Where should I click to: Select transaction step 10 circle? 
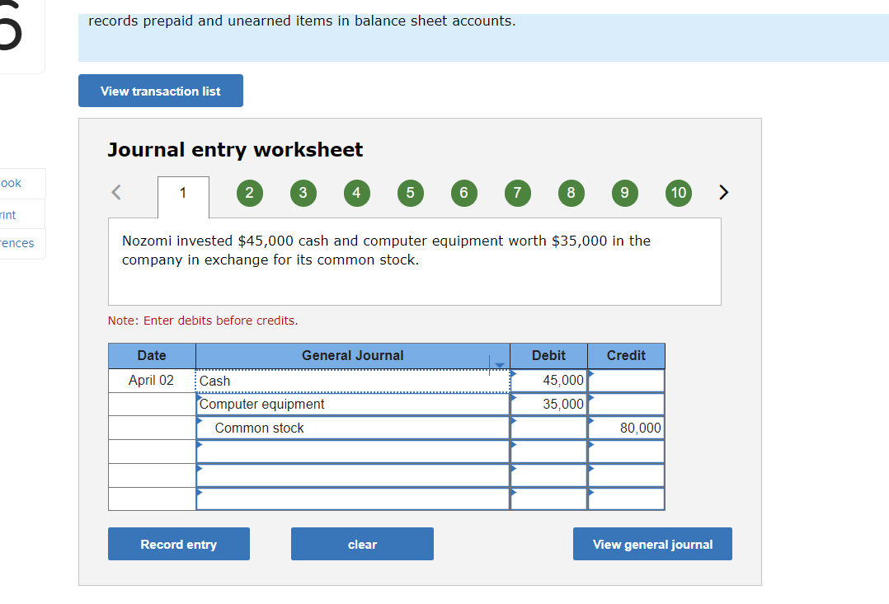678,193
